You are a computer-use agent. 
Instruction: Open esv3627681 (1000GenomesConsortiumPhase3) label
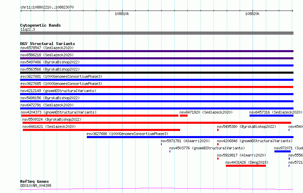61,76
